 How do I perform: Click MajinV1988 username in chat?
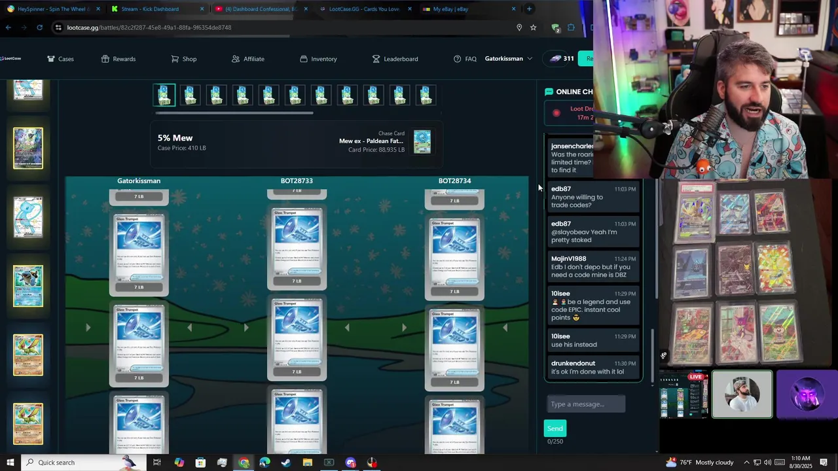[x=568, y=258]
